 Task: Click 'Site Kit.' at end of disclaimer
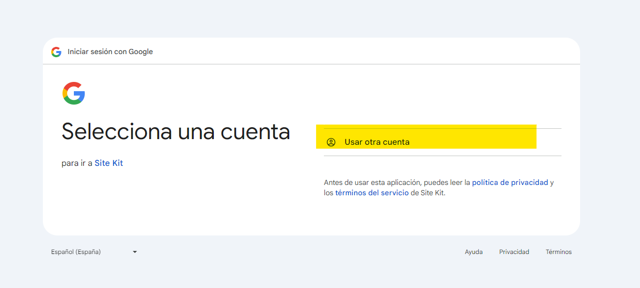pos(433,193)
